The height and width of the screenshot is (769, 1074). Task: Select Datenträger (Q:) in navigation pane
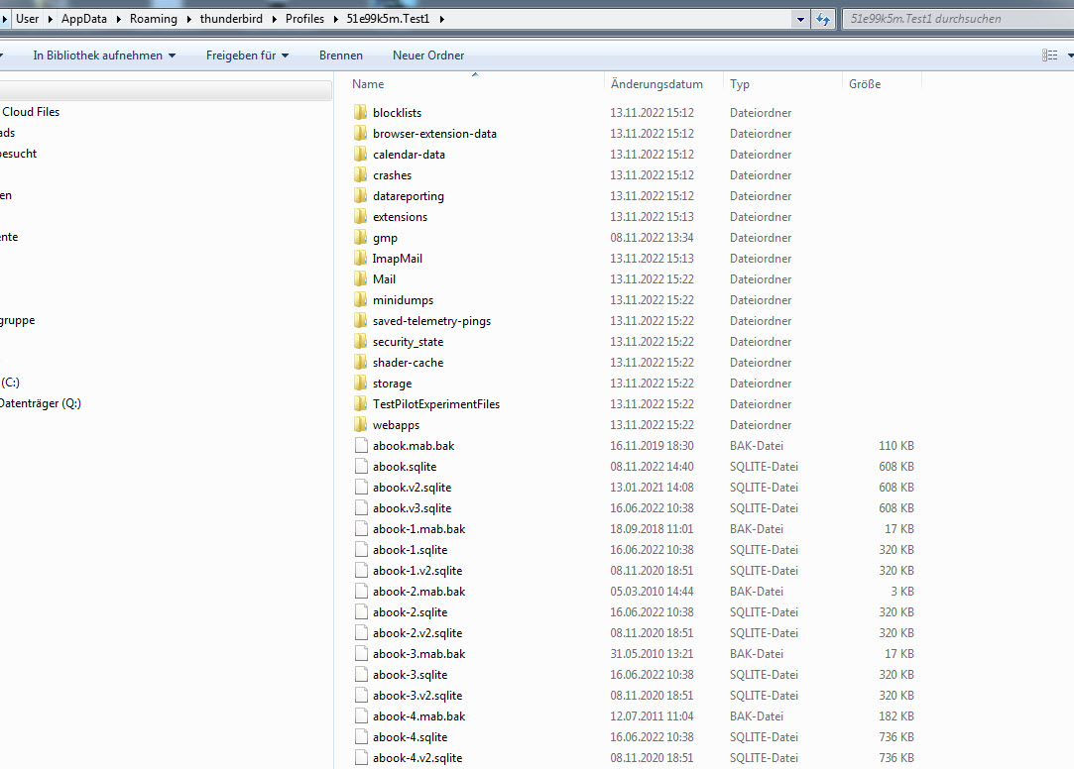click(41, 403)
